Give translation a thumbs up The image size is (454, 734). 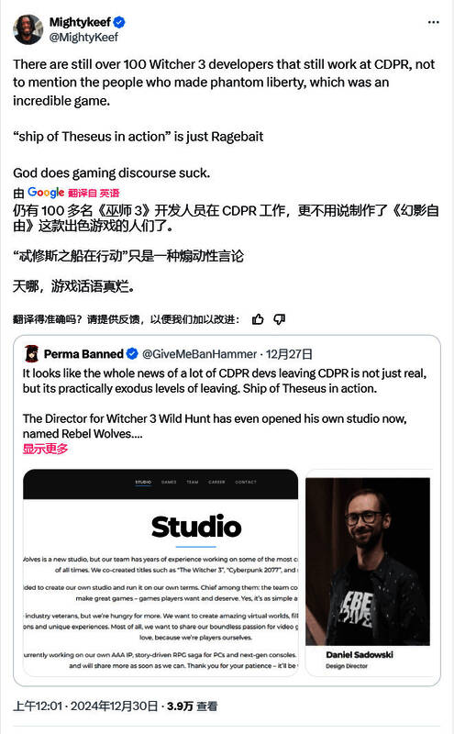tap(258, 319)
